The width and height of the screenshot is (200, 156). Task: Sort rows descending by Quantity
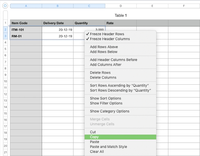[x=120, y=90]
